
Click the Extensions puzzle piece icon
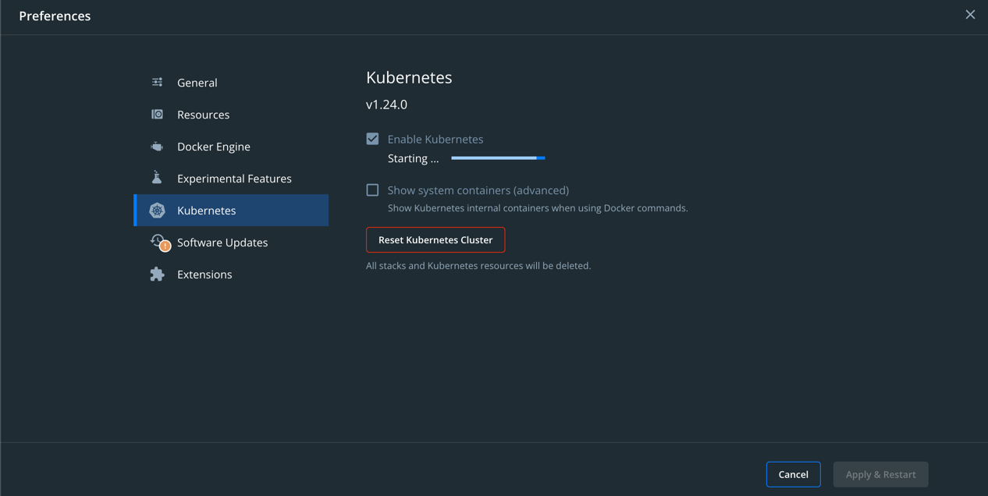click(157, 275)
